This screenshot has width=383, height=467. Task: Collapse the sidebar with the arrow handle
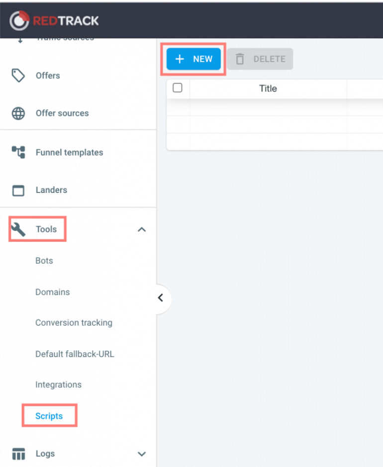click(x=160, y=298)
